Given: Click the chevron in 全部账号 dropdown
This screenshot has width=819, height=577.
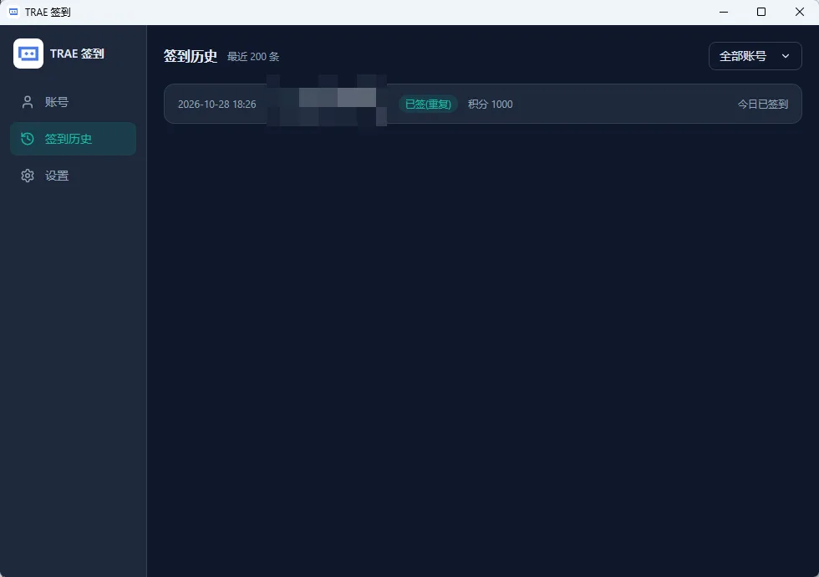Looking at the screenshot, I should click(x=785, y=56).
